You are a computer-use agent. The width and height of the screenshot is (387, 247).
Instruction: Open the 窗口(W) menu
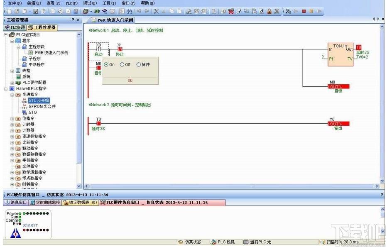(129, 3)
